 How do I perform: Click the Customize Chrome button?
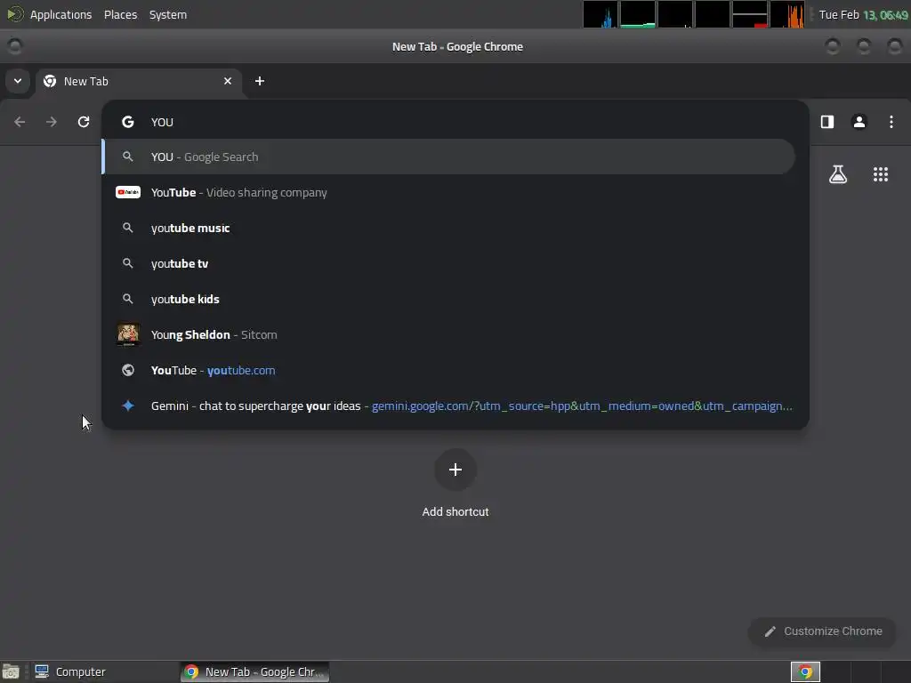point(823,631)
